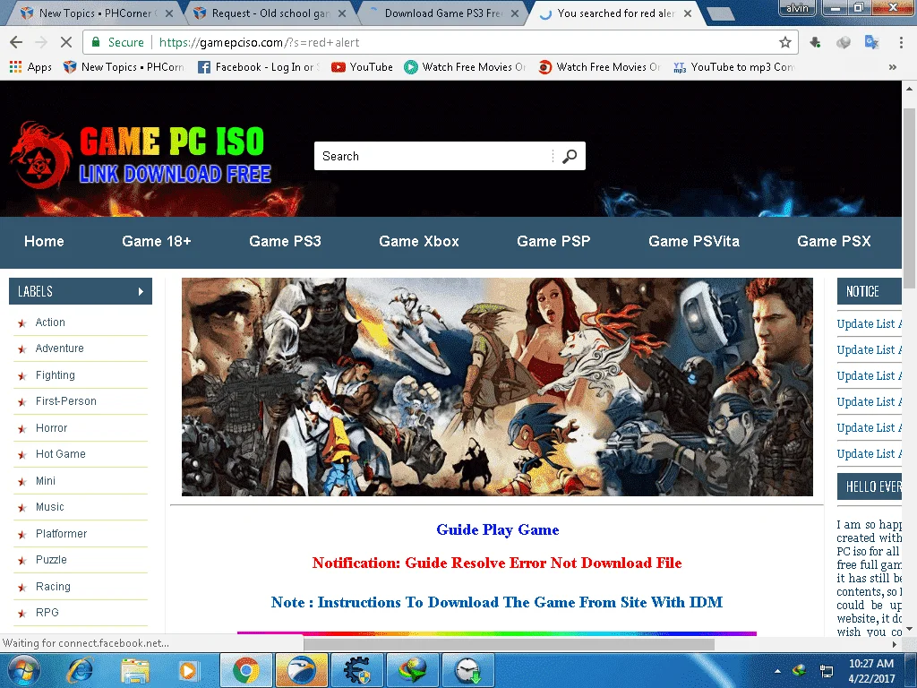This screenshot has width=917, height=688.
Task: Open Instructions To Download With IDM note
Action: coord(497,603)
